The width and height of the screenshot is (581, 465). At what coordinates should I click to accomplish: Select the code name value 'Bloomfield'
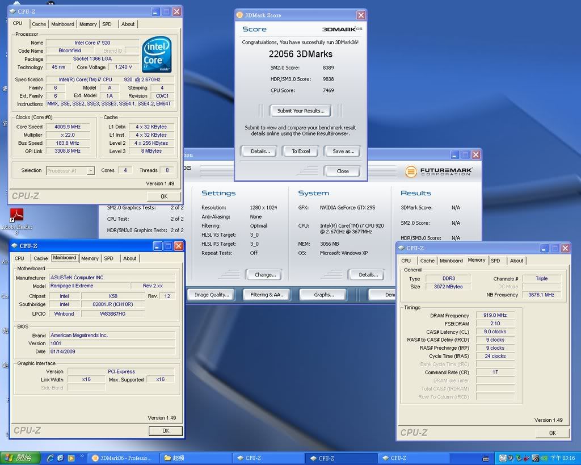(x=70, y=51)
